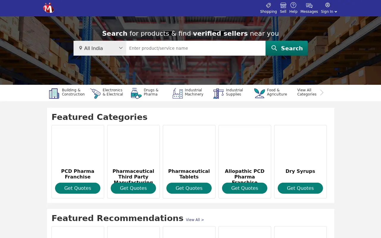Click the Featured Categories heading
Image resolution: width=381 pixels, height=238 pixels.
99,117
